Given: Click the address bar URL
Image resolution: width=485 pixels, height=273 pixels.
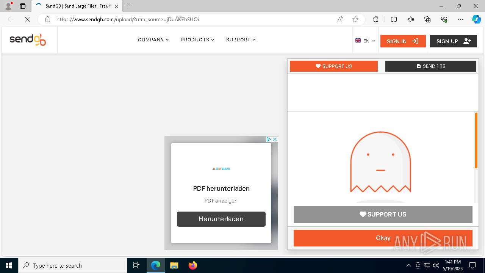Looking at the screenshot, I should click(x=128, y=19).
